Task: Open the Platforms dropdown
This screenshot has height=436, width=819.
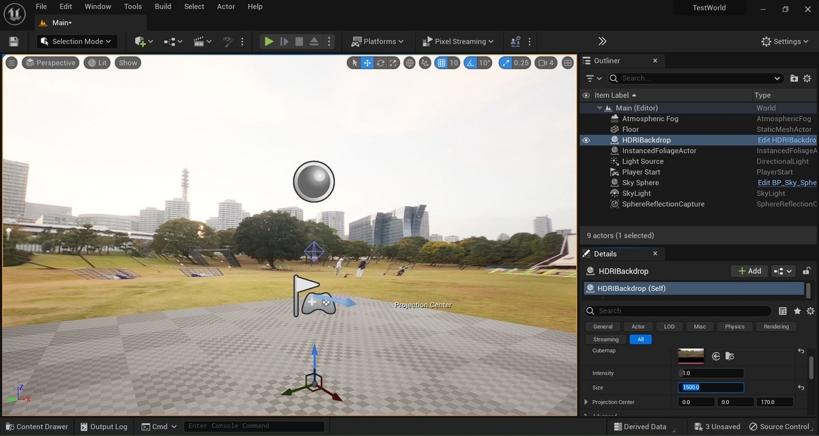Action: (377, 42)
